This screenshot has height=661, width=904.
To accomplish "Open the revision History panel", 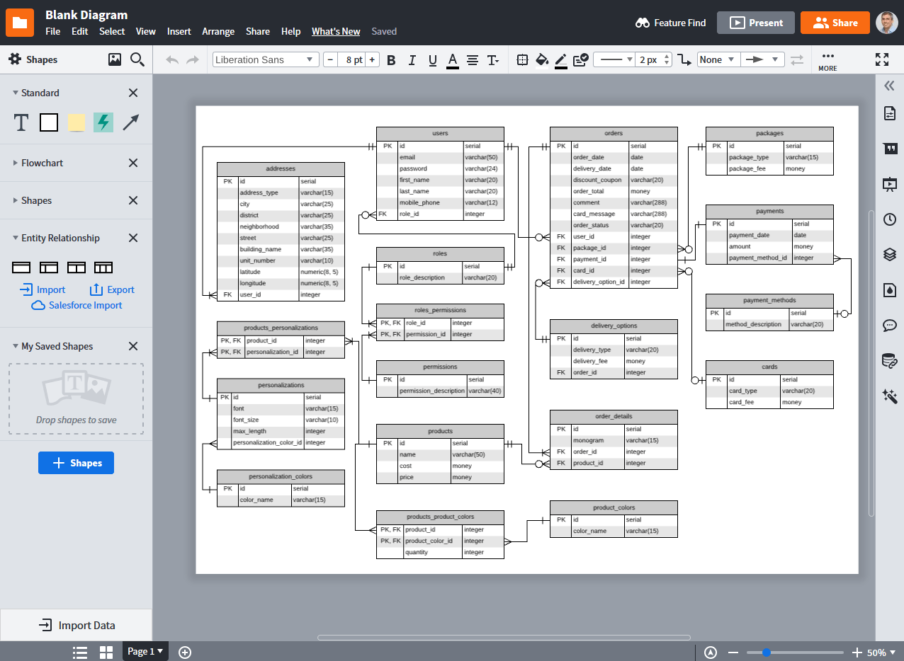I will pos(890,219).
